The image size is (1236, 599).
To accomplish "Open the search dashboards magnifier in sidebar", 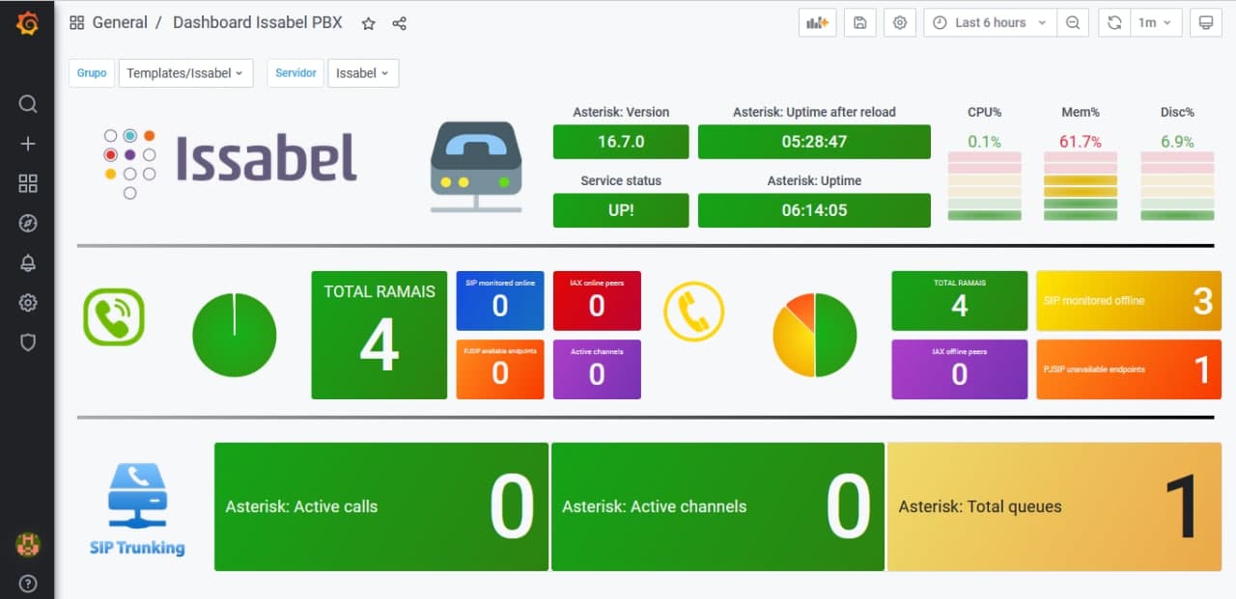I will 28,104.
